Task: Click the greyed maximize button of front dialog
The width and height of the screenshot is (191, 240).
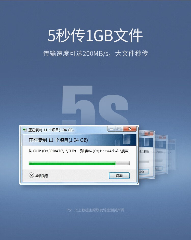Action: pyautogui.click(x=119, y=129)
